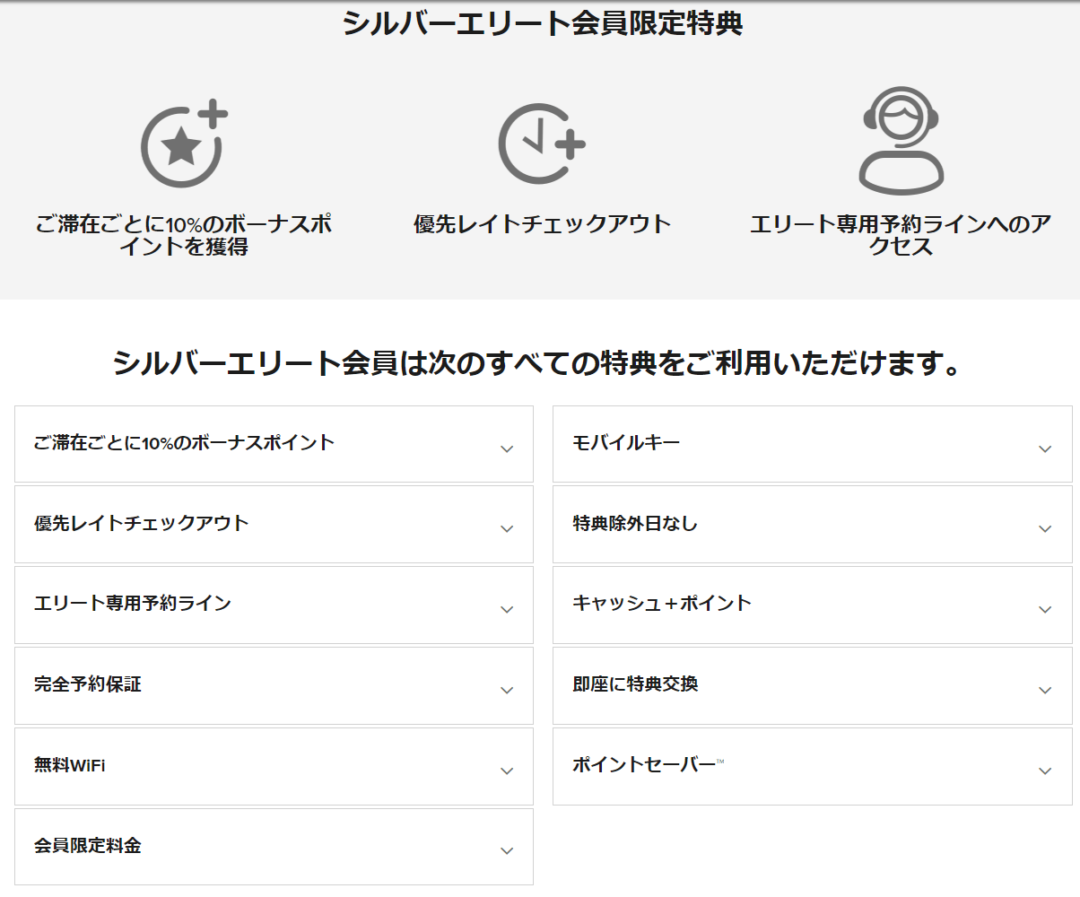Click the シルバーエリート会員限定特典 heading
Image resolution: width=1080 pixels, height=897 pixels.
coord(542,24)
